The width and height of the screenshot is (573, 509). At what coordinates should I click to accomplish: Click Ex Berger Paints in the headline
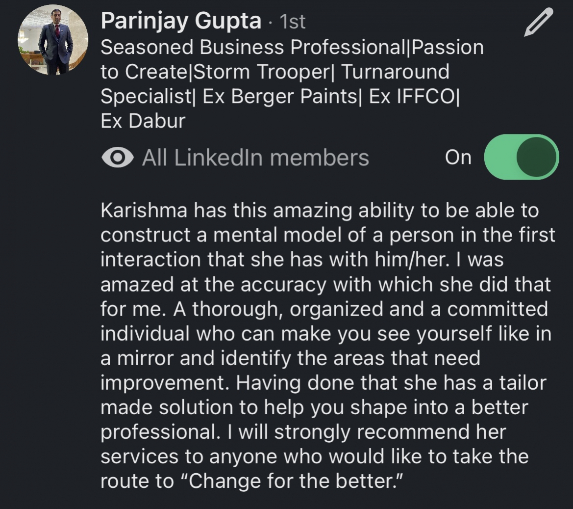pyautogui.click(x=281, y=97)
